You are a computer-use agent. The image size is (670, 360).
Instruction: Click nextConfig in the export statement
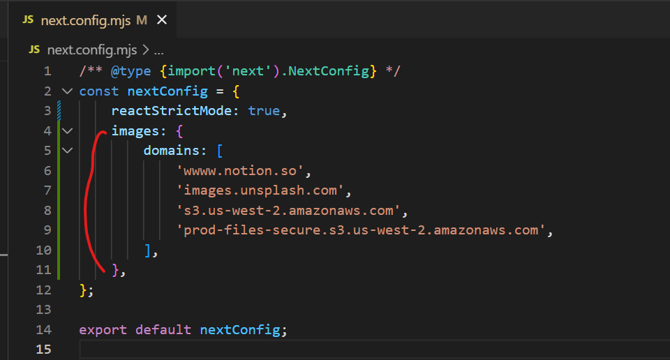click(x=240, y=330)
